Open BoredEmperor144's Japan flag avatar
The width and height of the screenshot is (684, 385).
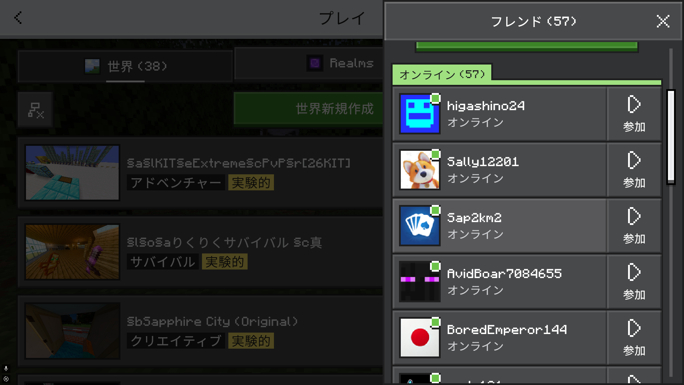[x=420, y=338]
